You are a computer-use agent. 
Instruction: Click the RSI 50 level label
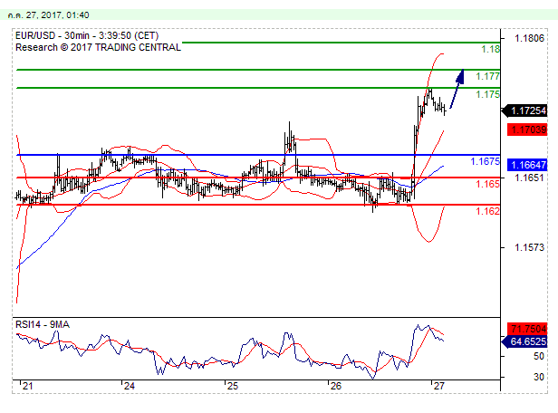tap(539, 356)
